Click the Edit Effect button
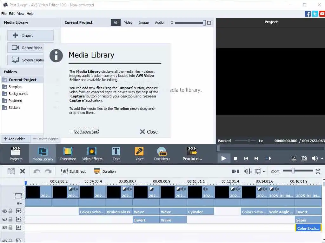Image resolution: width=325 pixels, height=243 pixels. click(x=73, y=171)
